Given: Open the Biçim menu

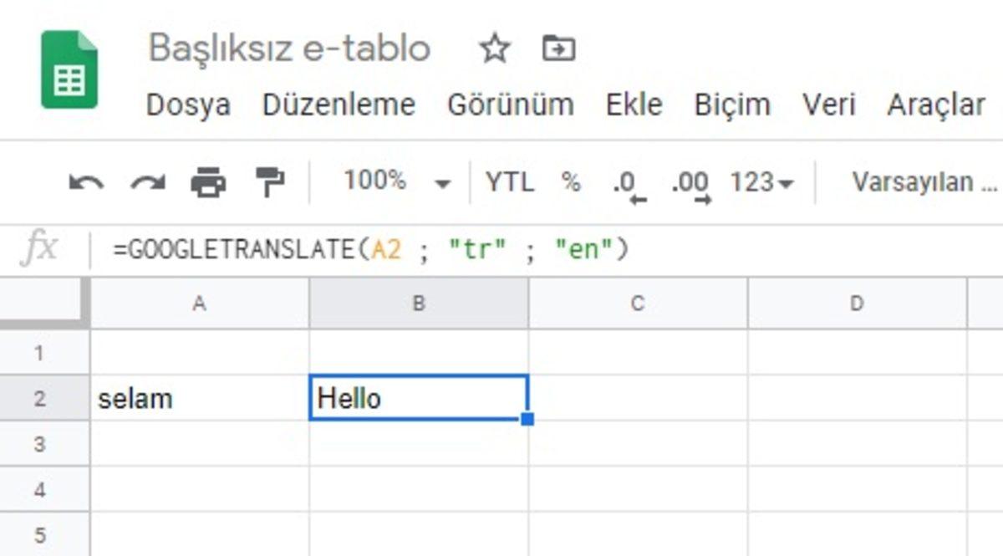Looking at the screenshot, I should (x=734, y=105).
